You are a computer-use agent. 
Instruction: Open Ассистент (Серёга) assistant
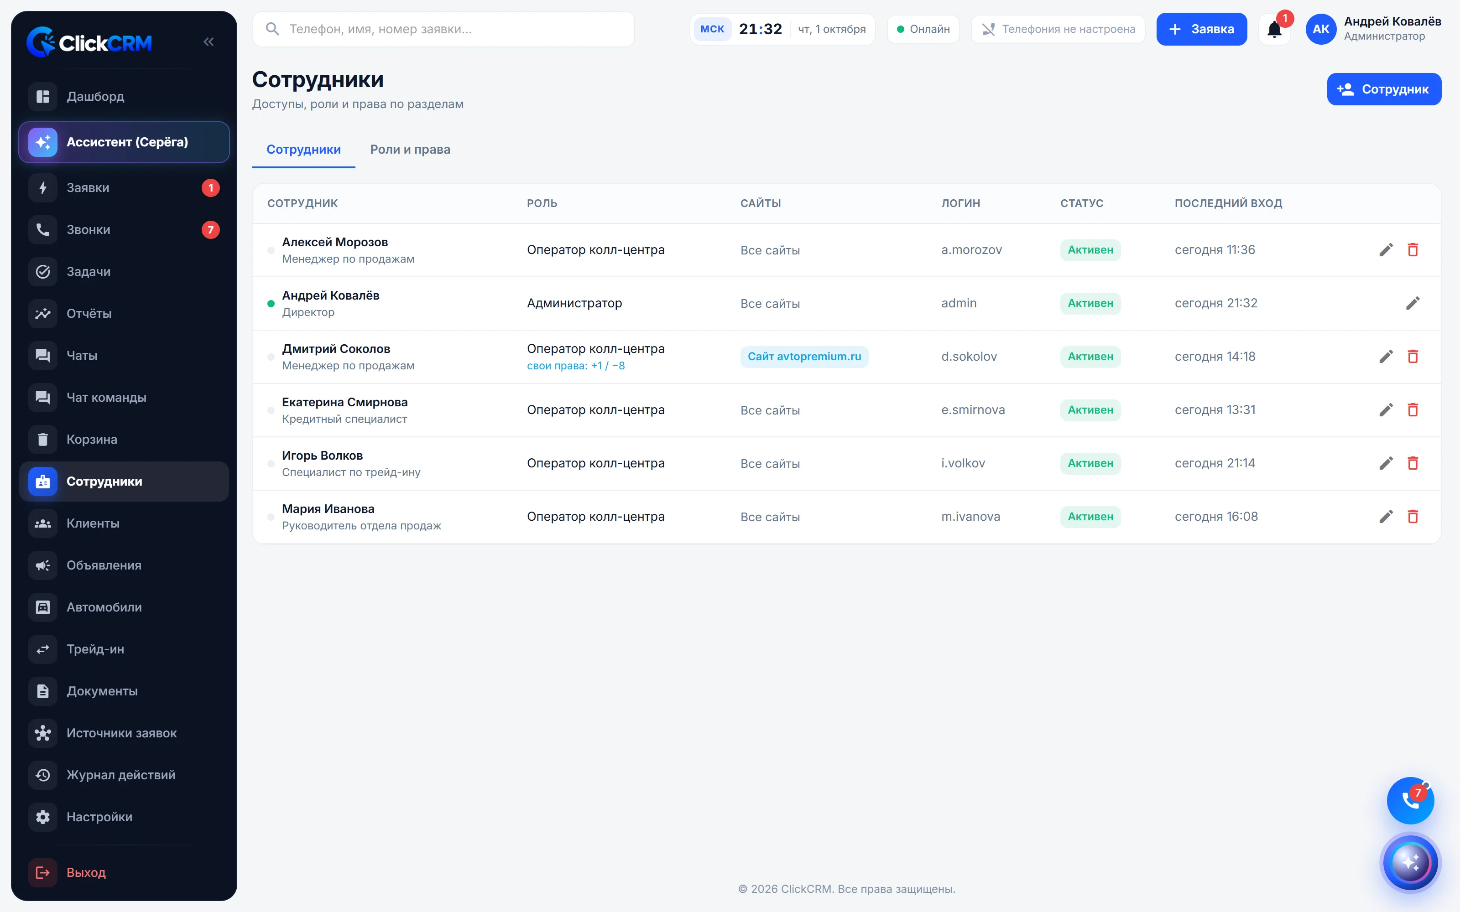124,142
